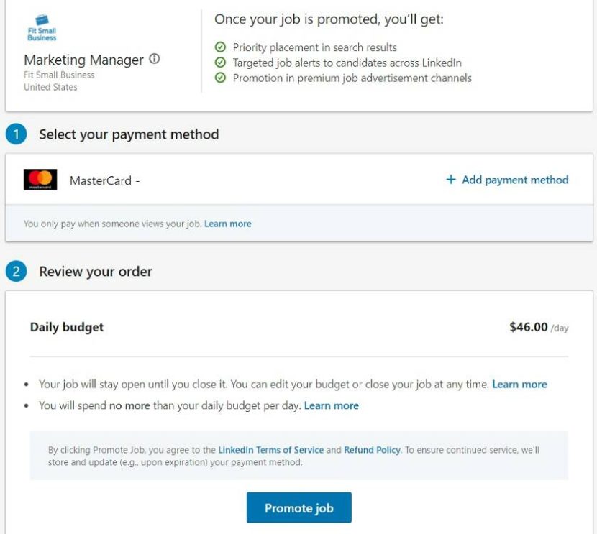
Task: Click the MasterCard card icon
Action: pos(41,179)
